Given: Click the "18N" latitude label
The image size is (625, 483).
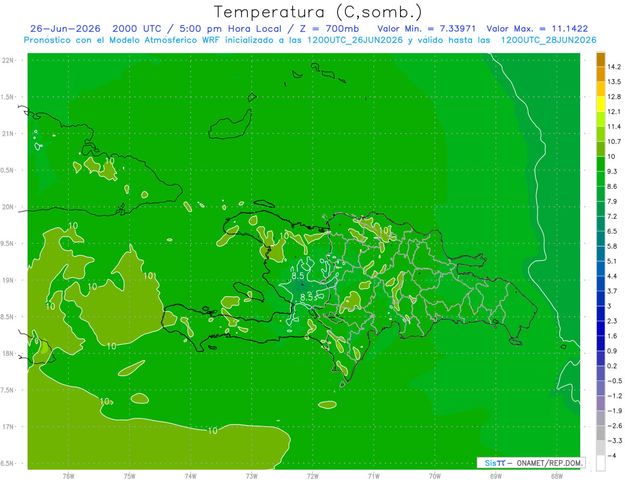Looking at the screenshot, I should pyautogui.click(x=8, y=354).
